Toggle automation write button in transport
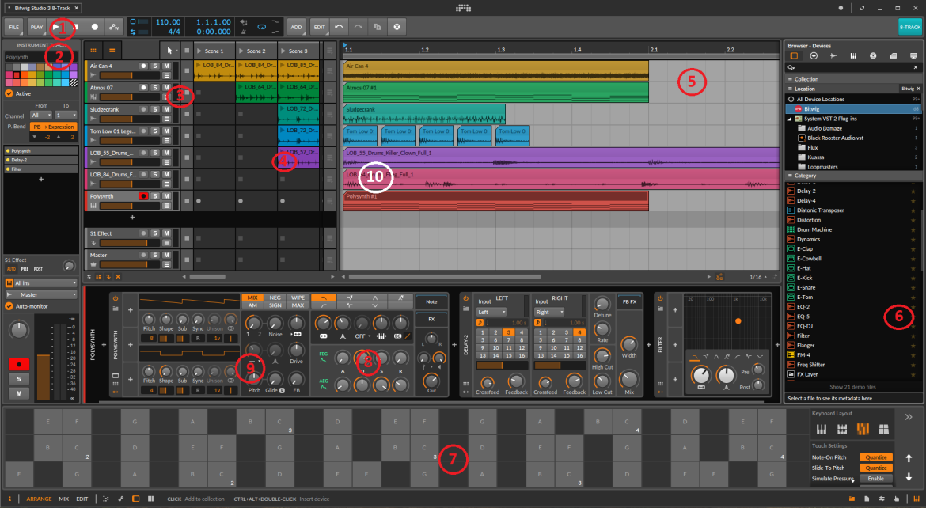The height and width of the screenshot is (508, 926). click(x=113, y=27)
